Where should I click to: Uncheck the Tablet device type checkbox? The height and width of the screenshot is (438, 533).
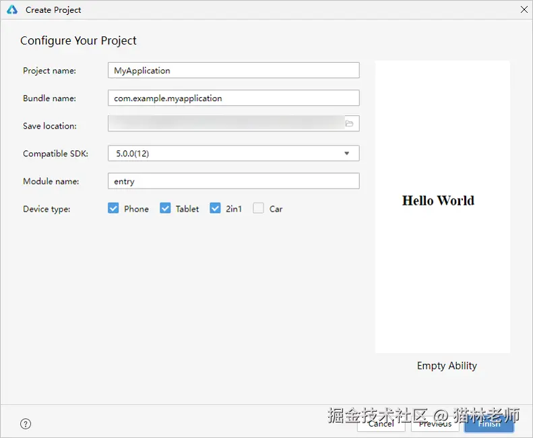165,208
